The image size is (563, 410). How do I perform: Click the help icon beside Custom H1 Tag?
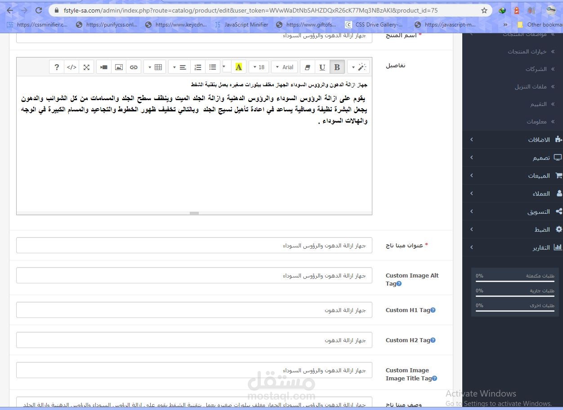[x=433, y=310]
